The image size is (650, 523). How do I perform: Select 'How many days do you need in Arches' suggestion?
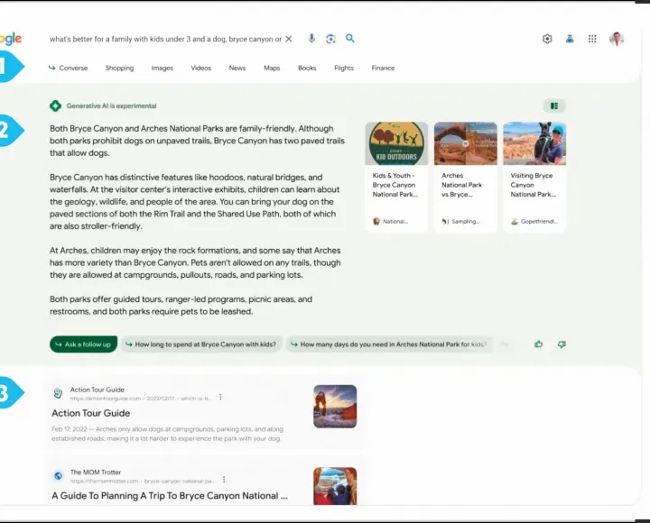pos(389,344)
